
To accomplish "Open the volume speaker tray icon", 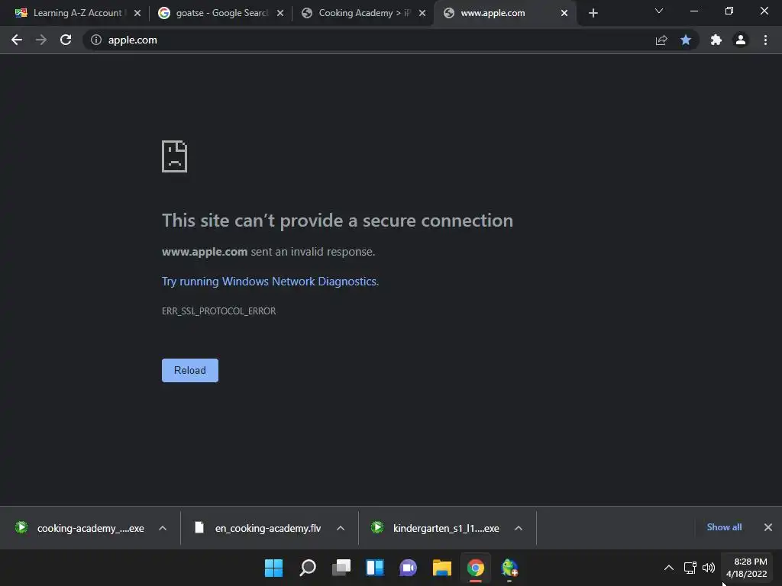I will pyautogui.click(x=709, y=568).
